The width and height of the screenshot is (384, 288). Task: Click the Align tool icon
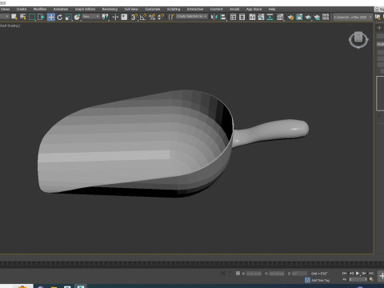(x=223, y=17)
